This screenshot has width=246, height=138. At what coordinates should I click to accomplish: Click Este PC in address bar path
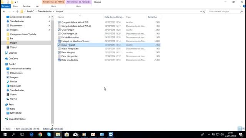coord(30,11)
